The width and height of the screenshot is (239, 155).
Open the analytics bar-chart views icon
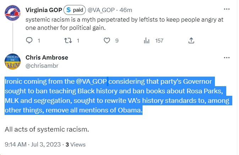[146, 41]
